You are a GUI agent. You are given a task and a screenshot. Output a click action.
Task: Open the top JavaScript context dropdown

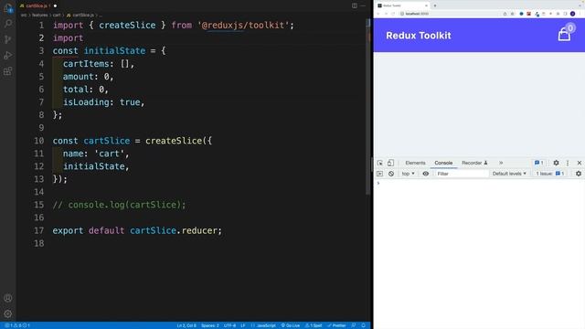[x=408, y=174]
